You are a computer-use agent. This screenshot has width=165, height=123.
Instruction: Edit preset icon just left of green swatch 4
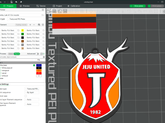pos(19,34)
